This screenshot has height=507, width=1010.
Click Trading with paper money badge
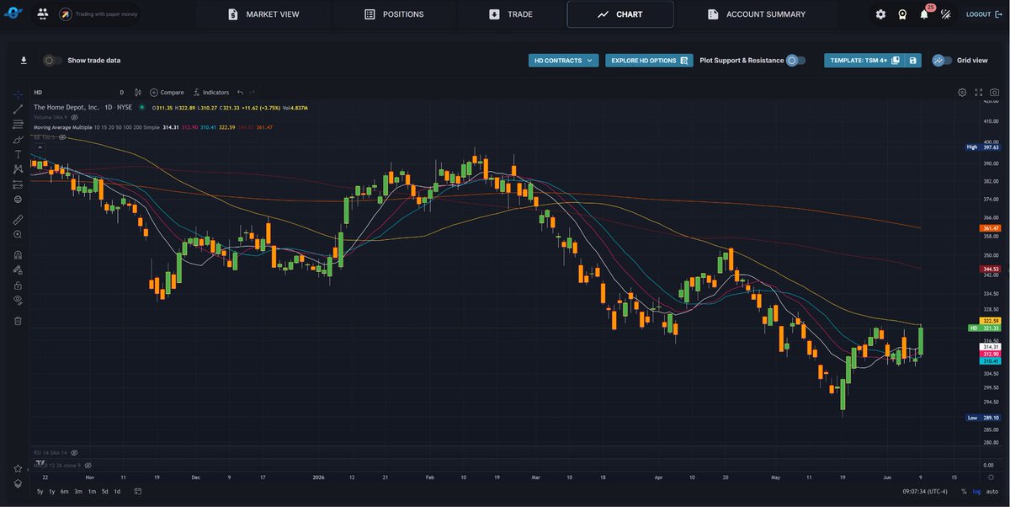pos(99,13)
